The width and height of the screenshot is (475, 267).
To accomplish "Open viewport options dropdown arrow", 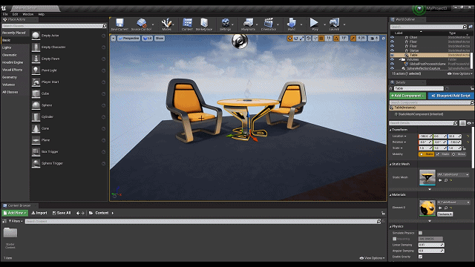I will point(114,39).
